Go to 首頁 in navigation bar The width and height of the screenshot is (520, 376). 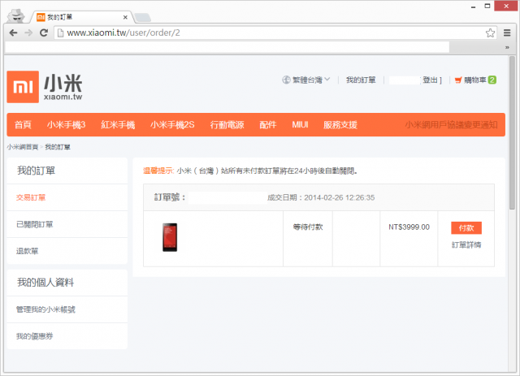tap(23, 125)
